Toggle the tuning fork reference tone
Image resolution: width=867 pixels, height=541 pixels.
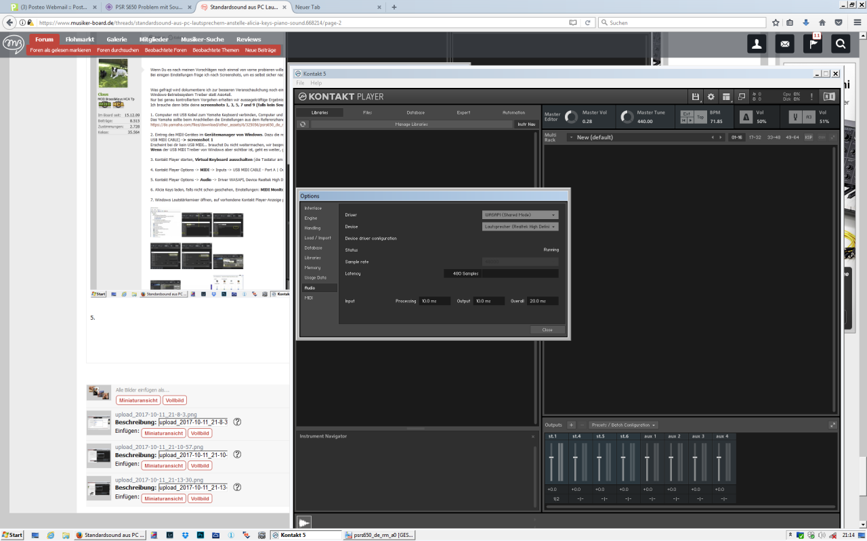coord(797,117)
